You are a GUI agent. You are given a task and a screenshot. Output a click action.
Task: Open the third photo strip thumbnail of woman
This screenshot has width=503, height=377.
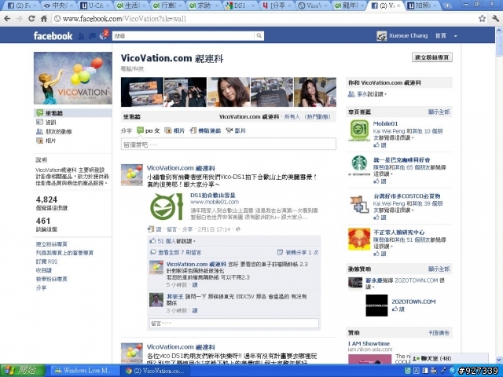[x=229, y=92]
